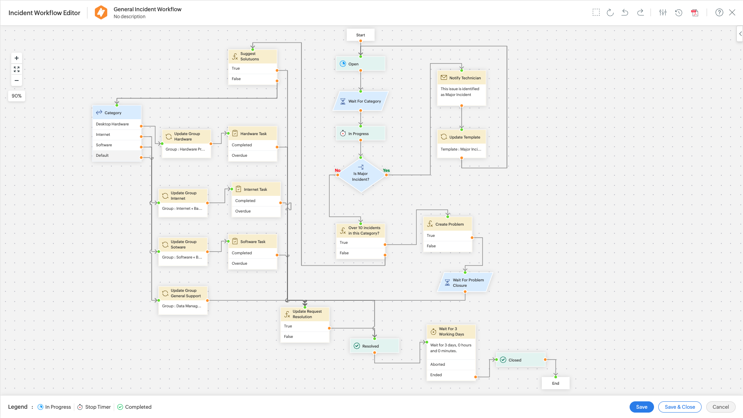The width and height of the screenshot is (743, 418).
Task: Export the workflow as PDF
Action: click(x=695, y=12)
